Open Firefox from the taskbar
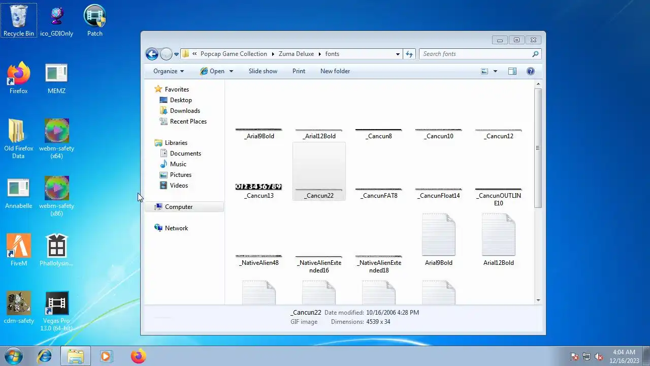 [138, 356]
